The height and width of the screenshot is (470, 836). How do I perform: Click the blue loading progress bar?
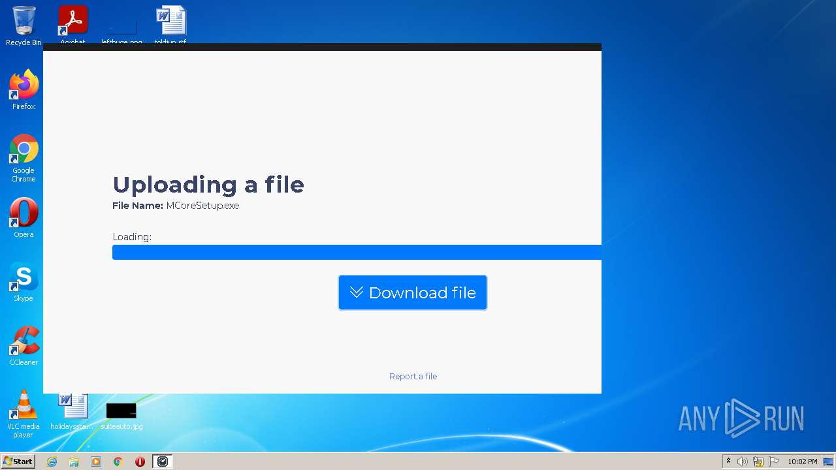357,252
